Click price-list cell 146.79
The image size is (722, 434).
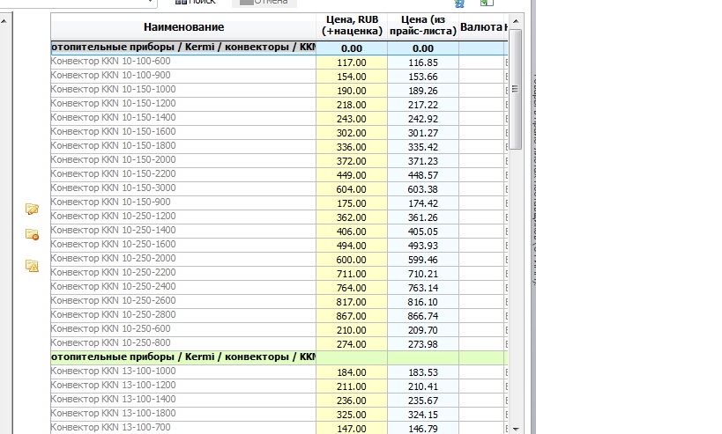click(x=423, y=429)
